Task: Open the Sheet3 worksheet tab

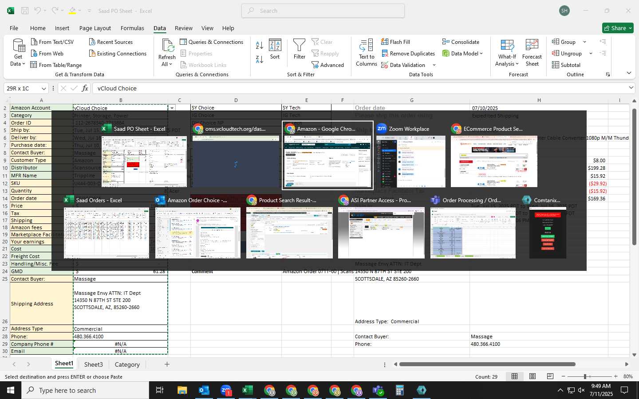Action: coord(93,364)
